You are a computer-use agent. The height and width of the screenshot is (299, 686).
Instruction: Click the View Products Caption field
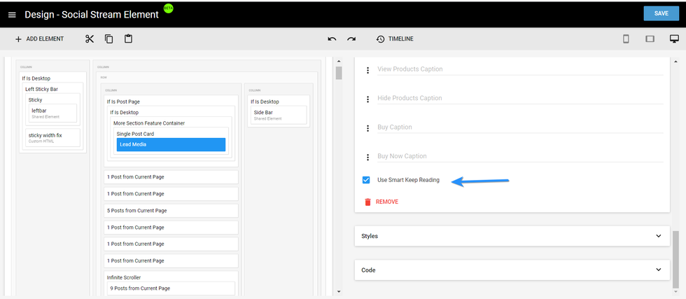(x=517, y=69)
